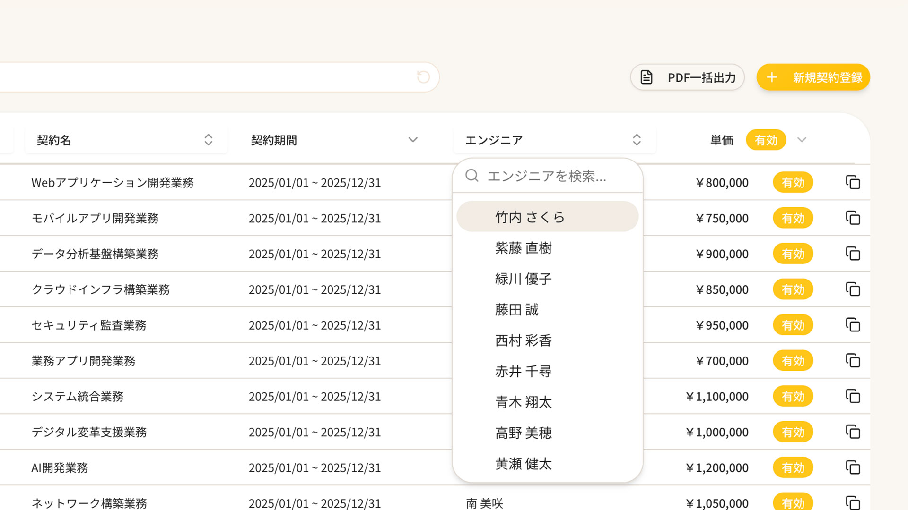Click copy icon on ¥700,000 row
The height and width of the screenshot is (510, 908).
(853, 361)
